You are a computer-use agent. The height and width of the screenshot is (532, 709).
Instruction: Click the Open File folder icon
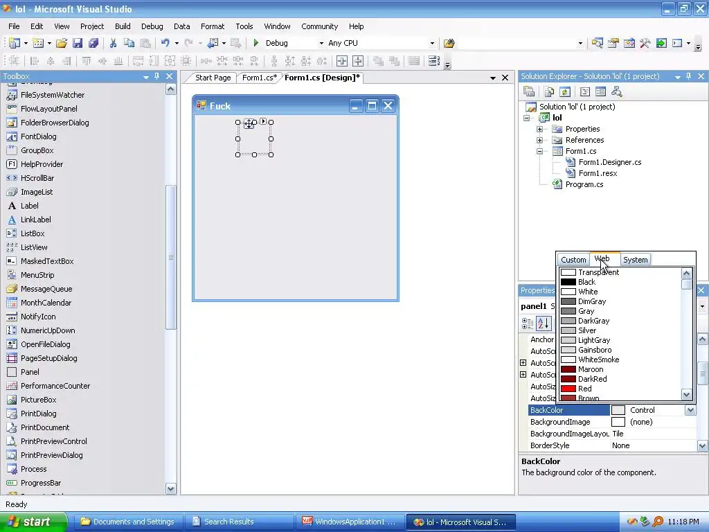(x=62, y=43)
